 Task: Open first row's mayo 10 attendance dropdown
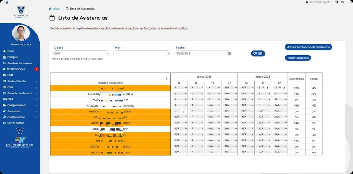180,88
